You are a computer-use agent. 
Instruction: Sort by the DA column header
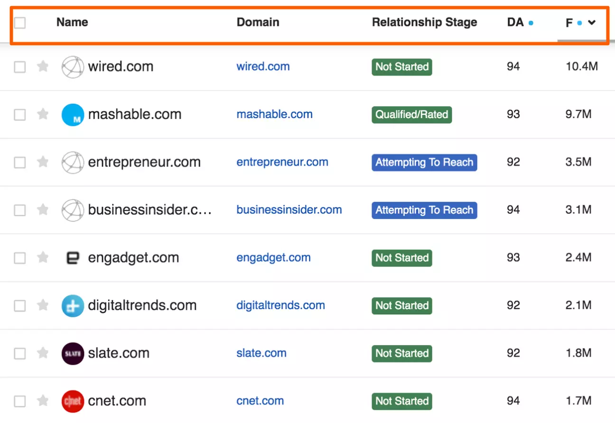click(515, 22)
